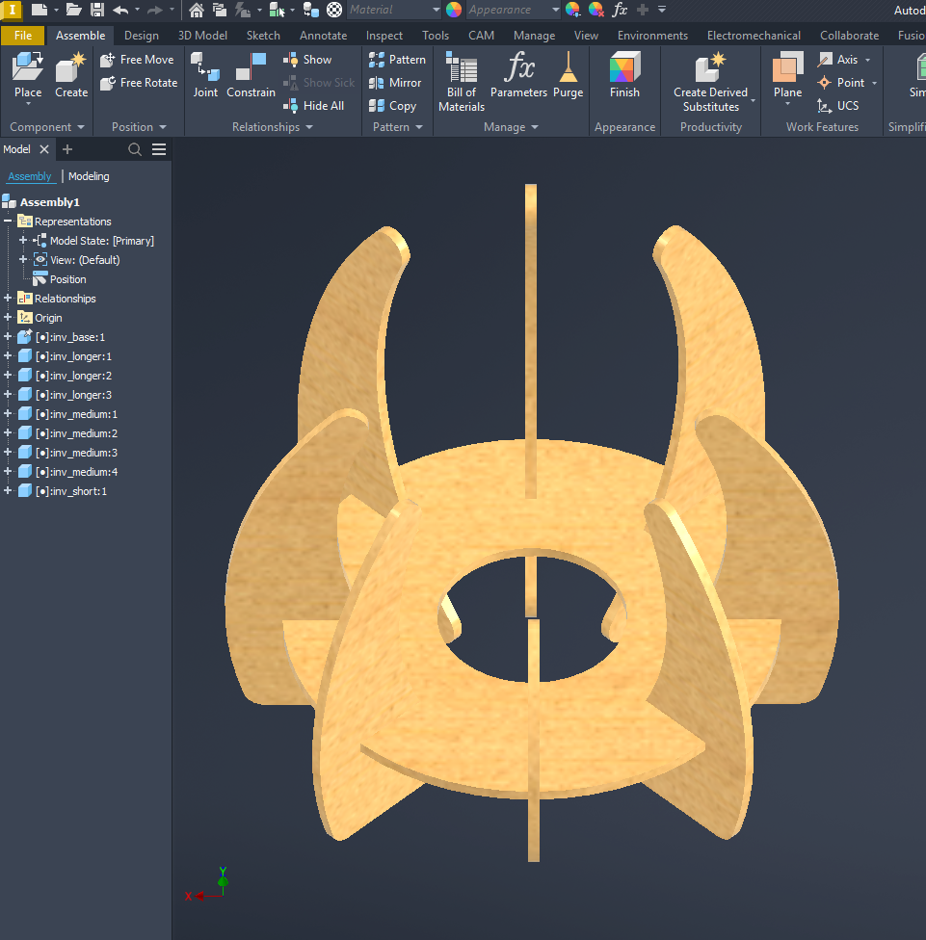Toggle Show constraints visibility
This screenshot has height=940, width=926.
click(x=310, y=59)
